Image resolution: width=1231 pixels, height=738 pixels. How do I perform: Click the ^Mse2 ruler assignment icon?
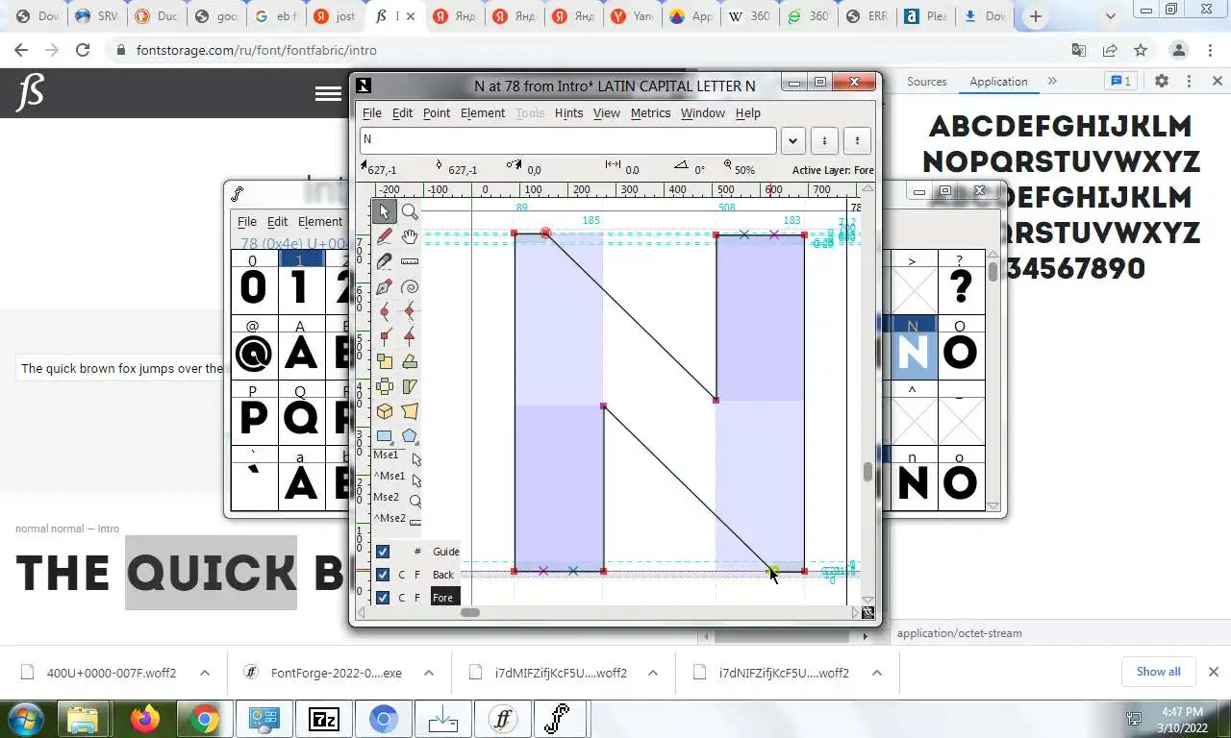pos(415,522)
